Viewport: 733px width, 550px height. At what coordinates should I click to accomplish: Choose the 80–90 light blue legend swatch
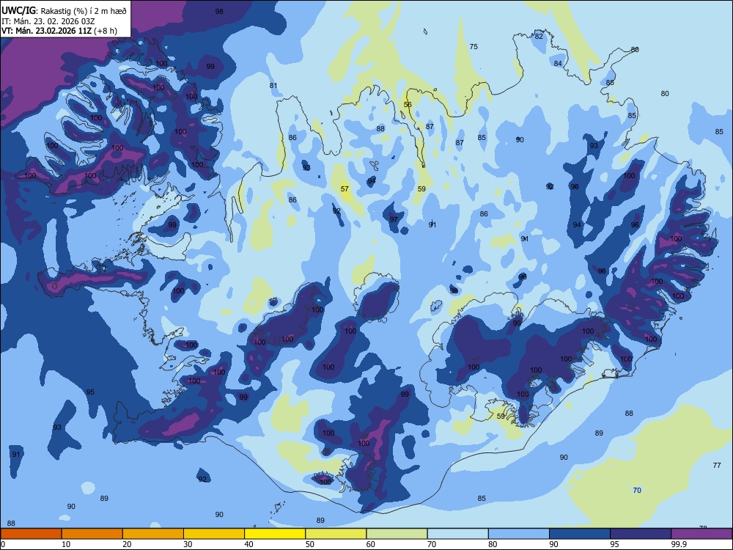click(x=518, y=534)
